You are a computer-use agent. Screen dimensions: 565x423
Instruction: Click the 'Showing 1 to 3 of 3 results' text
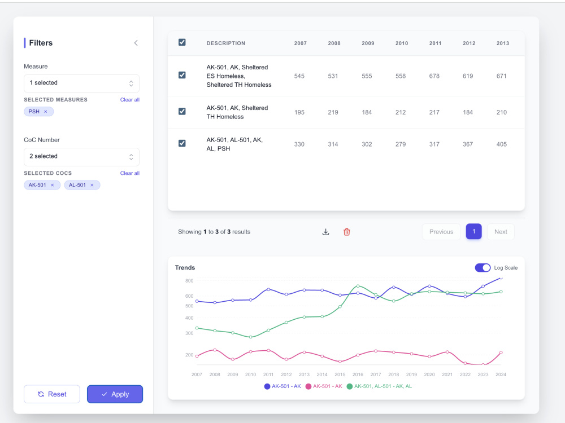pos(214,232)
